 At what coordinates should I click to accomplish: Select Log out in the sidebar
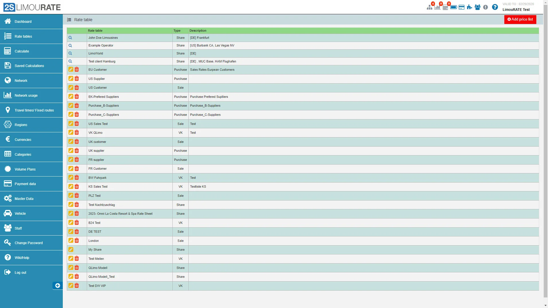20,272
